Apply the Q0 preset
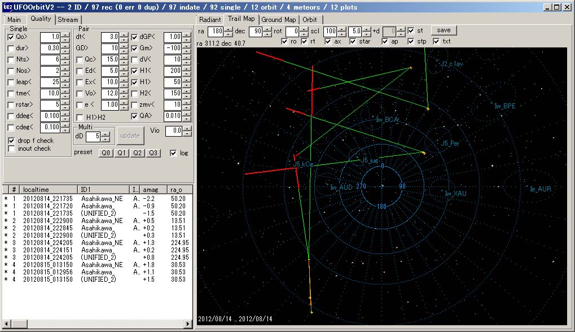The image size is (575, 332). click(106, 153)
